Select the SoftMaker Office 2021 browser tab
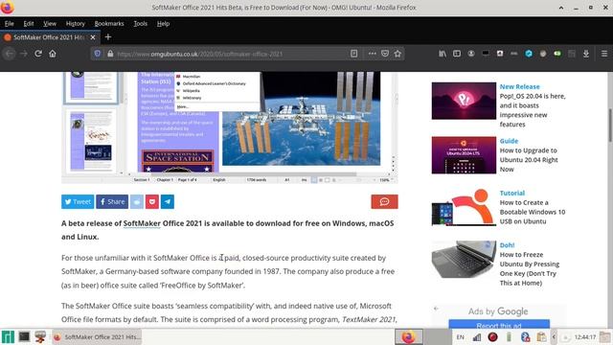This screenshot has height=345, width=613. coord(50,37)
